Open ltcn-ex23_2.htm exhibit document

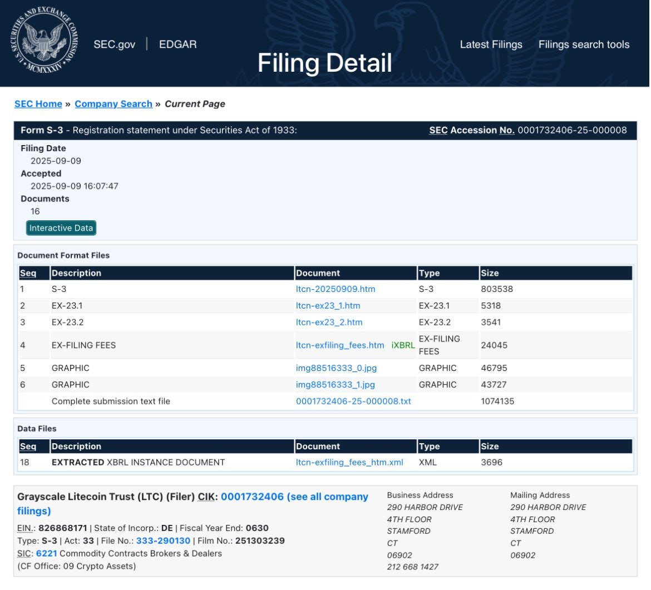click(x=329, y=323)
